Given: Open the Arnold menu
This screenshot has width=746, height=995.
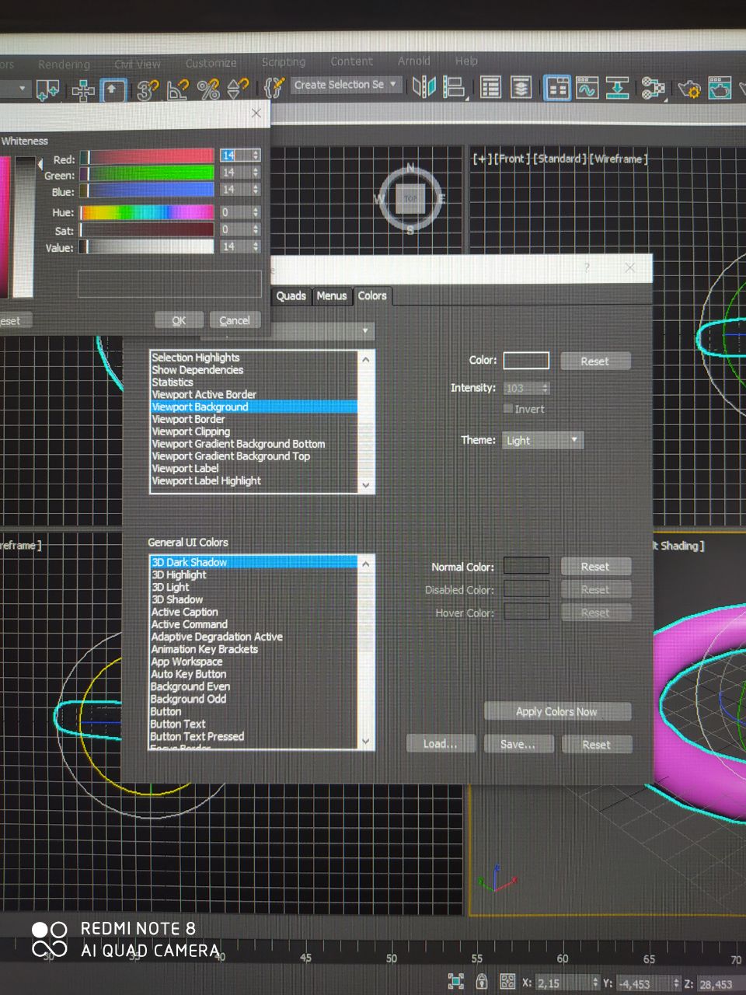Looking at the screenshot, I should [414, 61].
